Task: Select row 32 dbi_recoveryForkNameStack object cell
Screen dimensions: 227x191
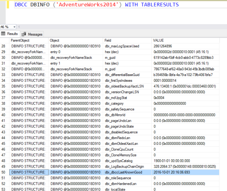Action: [x=76, y=69]
